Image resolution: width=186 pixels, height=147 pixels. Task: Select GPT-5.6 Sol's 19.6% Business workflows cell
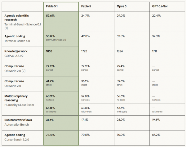(167, 123)
